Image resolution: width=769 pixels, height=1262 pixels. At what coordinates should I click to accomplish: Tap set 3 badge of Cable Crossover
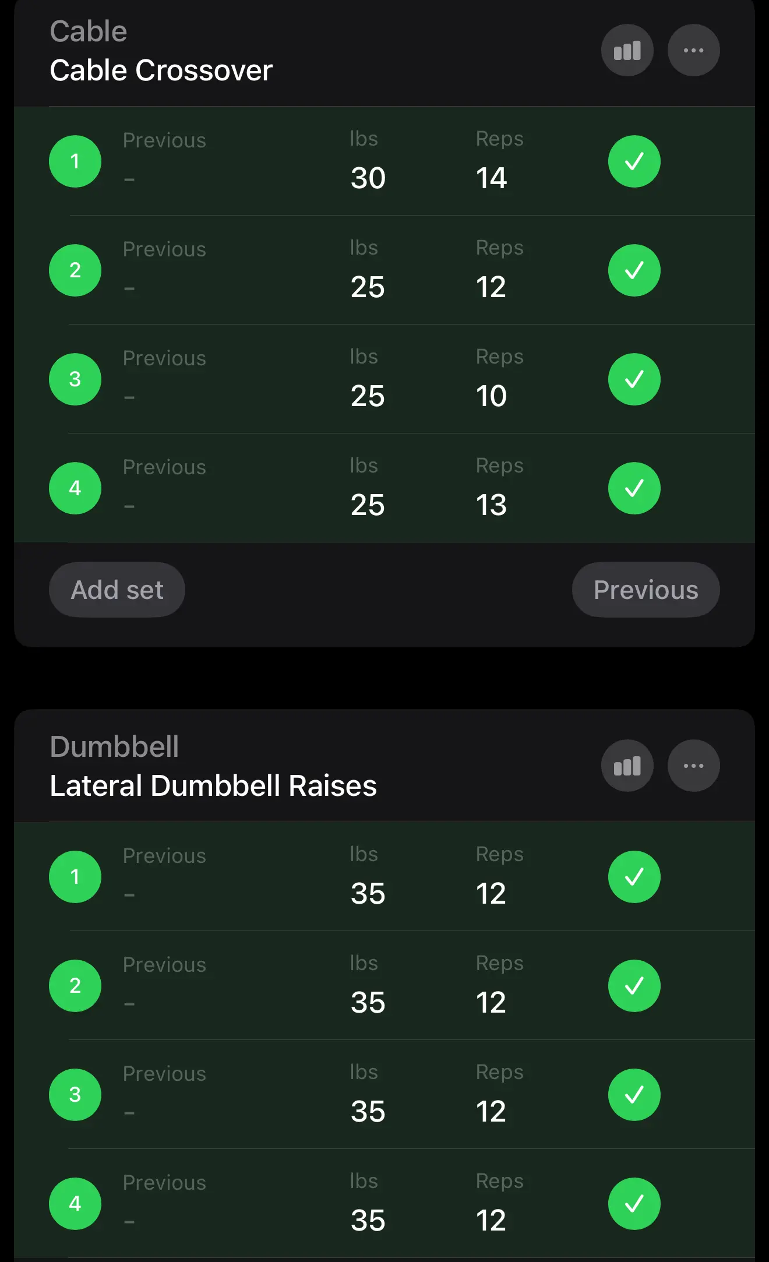click(x=75, y=379)
